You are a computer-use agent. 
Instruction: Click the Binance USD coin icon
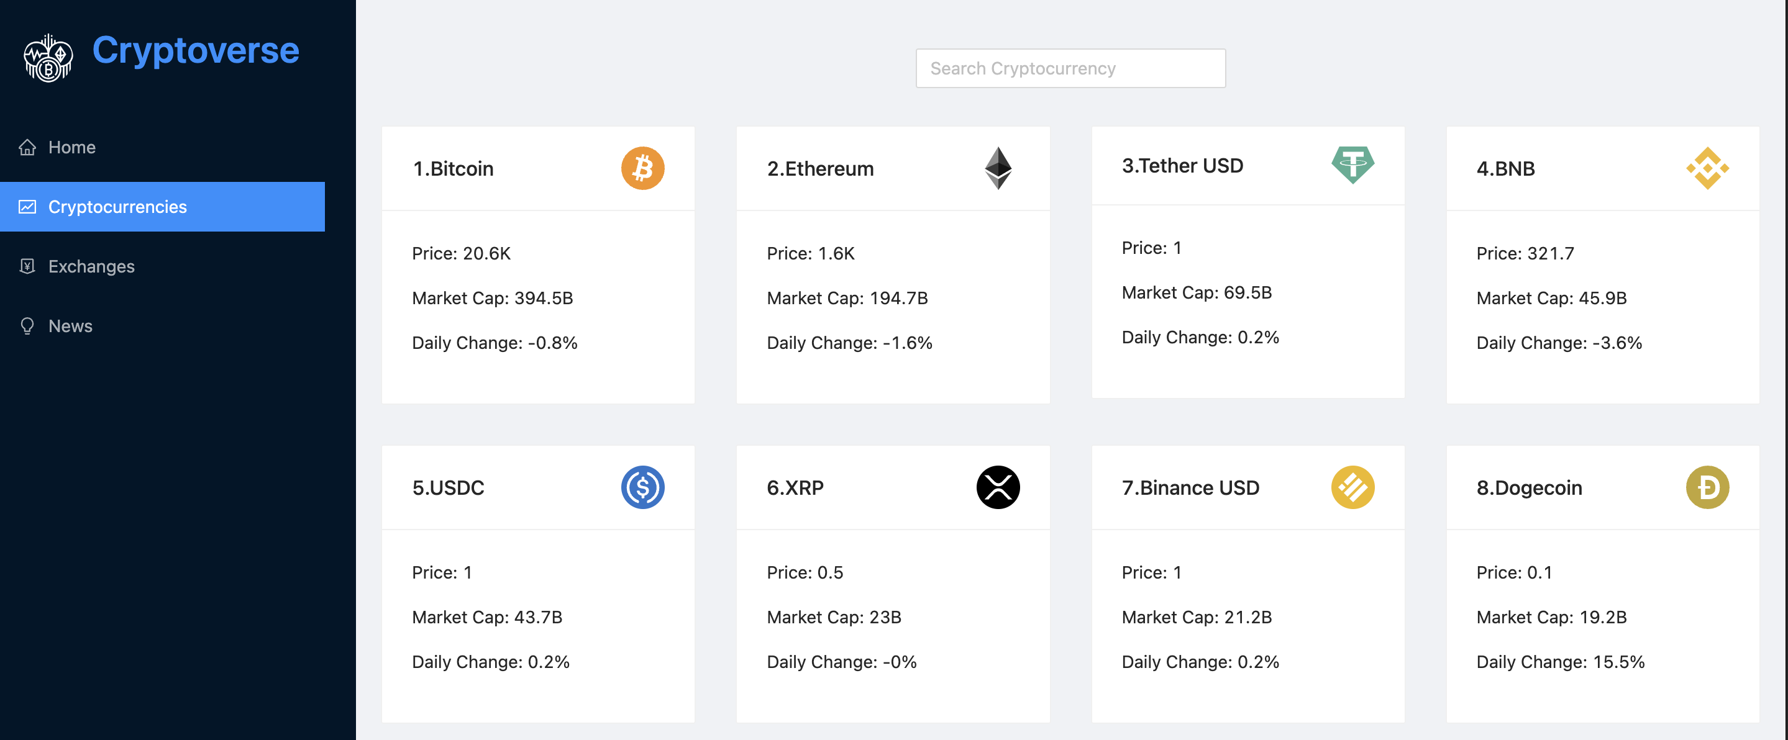click(1352, 487)
